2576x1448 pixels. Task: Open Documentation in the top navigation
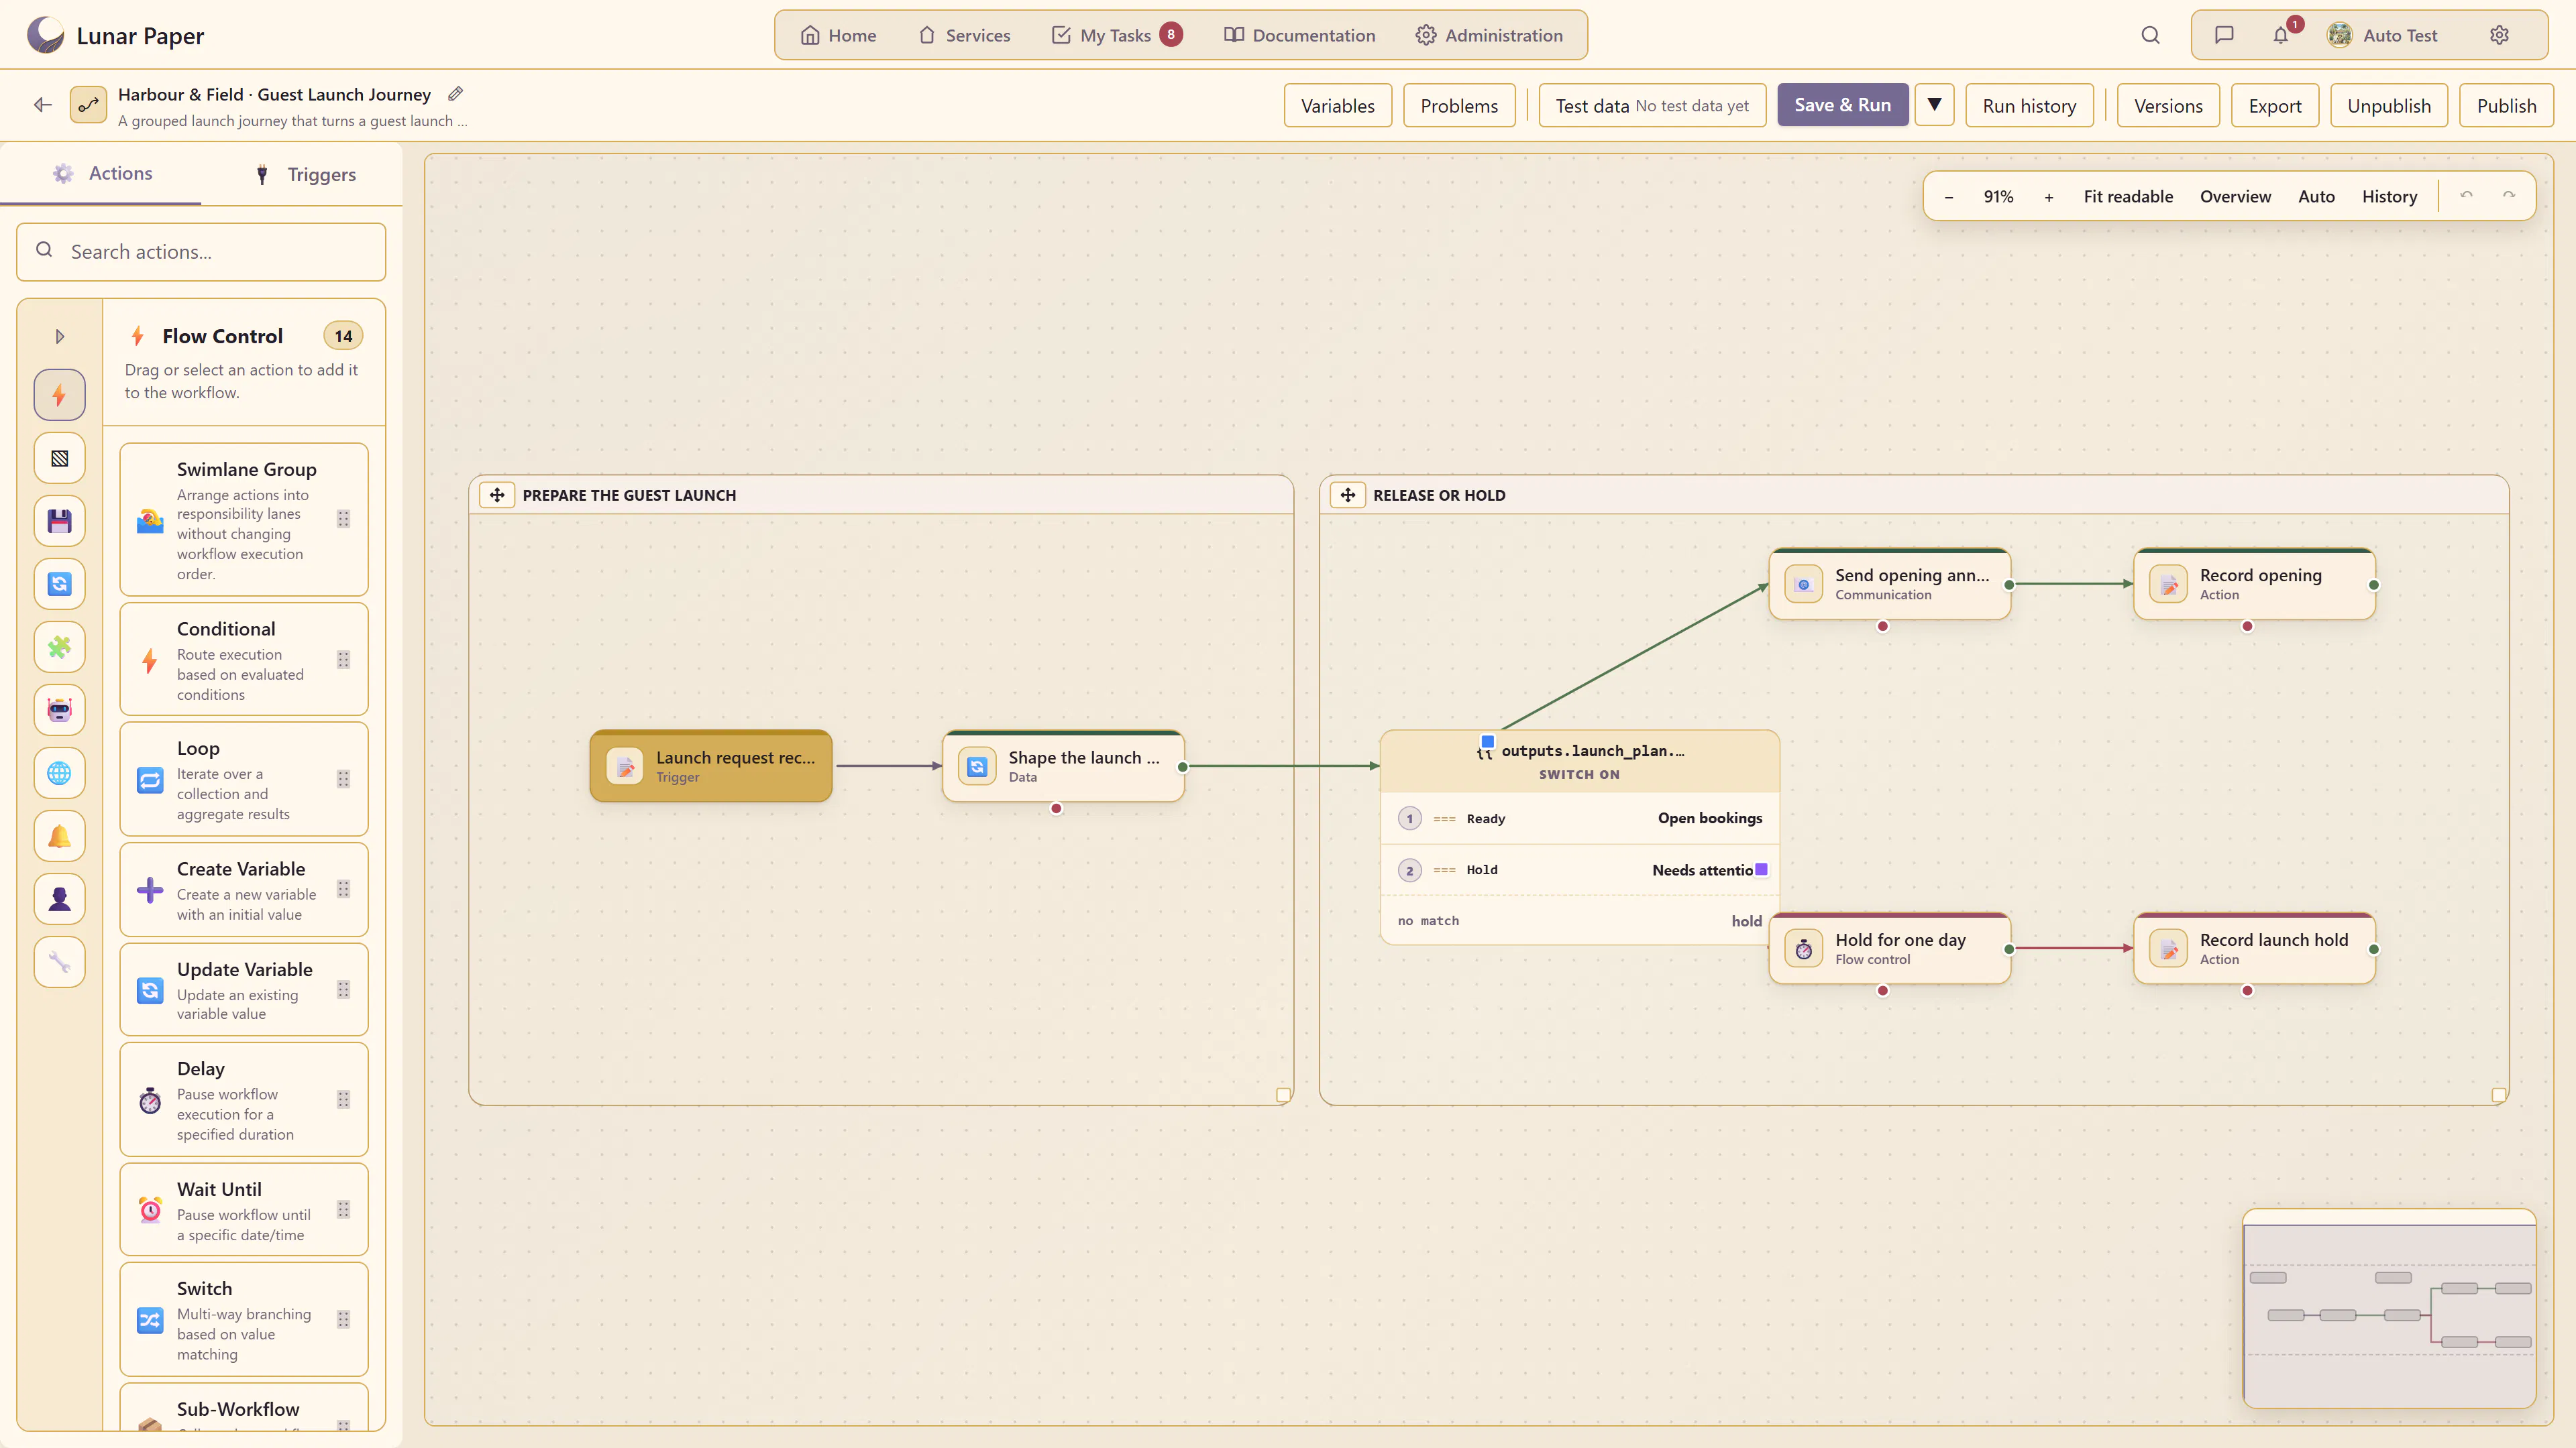tap(1300, 35)
